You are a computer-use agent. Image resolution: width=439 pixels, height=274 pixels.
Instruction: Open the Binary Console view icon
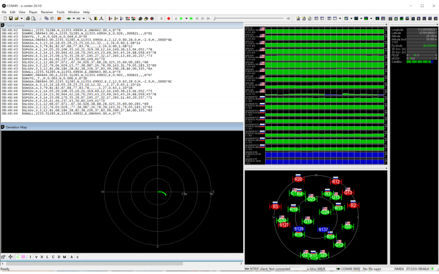304,19
